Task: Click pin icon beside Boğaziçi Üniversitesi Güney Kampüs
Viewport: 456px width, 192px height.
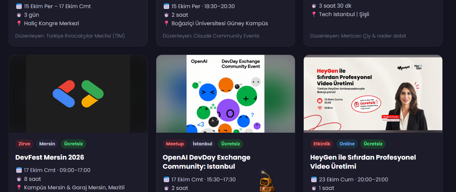Action: coord(166,24)
